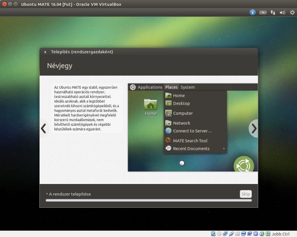Click the 'Telepítés (rendszergazdaként)' title bar
Image resolution: width=297 pixels, height=237 pixels.
[82, 52]
